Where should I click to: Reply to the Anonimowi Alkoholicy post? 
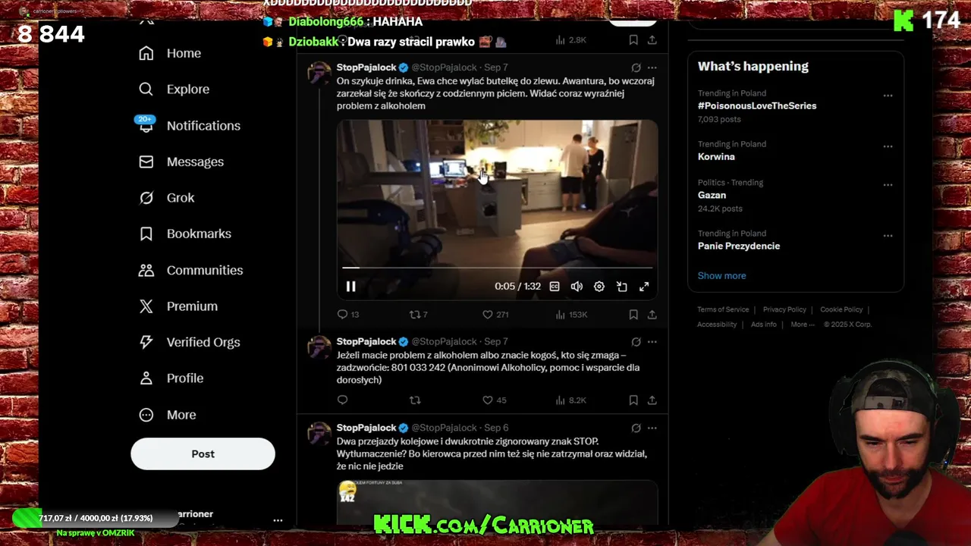(x=342, y=400)
